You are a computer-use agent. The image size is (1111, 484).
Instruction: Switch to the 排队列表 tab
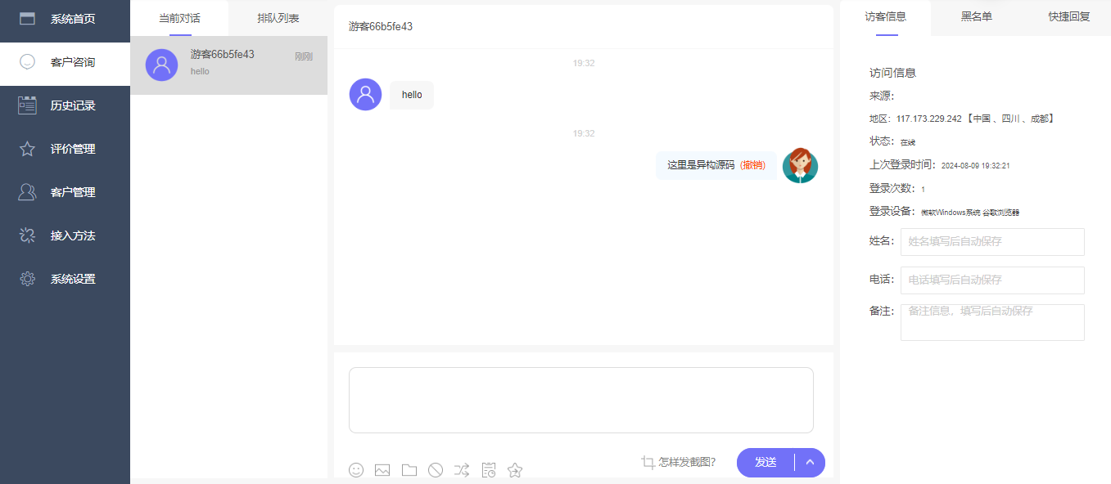pyautogui.click(x=278, y=17)
